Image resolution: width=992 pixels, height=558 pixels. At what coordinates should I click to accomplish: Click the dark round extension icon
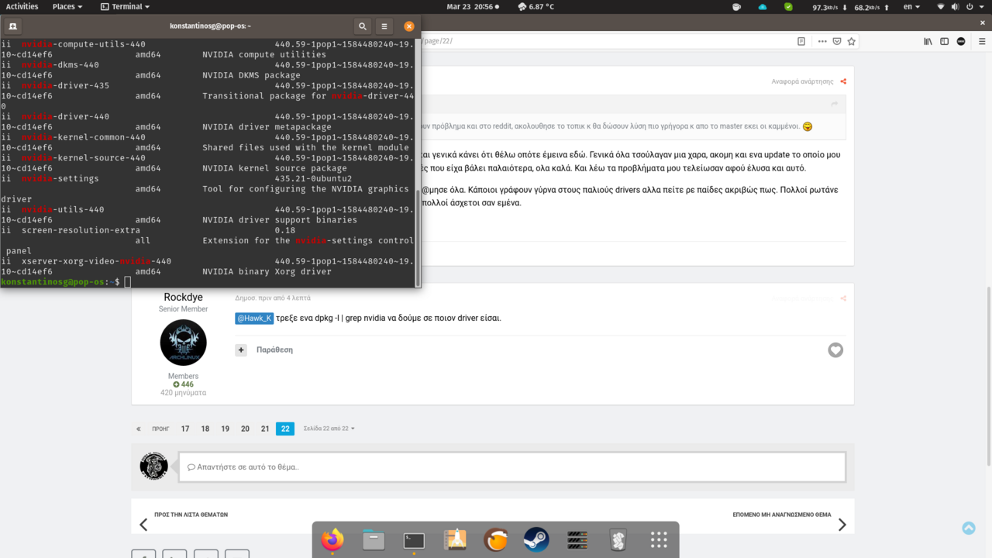click(961, 41)
